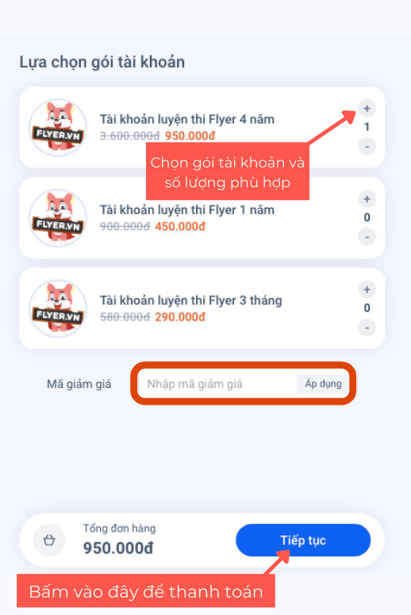Click the 290.000đ discounted price

[x=180, y=317]
